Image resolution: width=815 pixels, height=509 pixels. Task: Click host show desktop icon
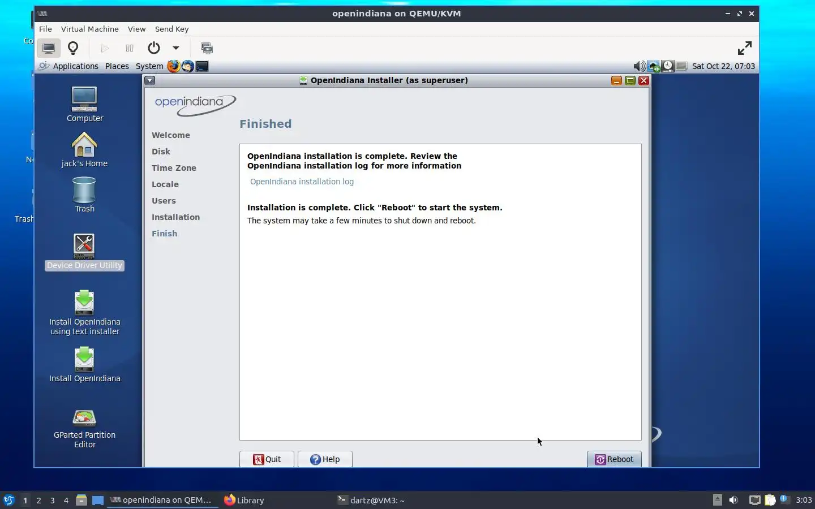click(x=98, y=500)
